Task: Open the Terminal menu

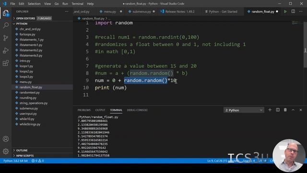Action: click(x=77, y=4)
